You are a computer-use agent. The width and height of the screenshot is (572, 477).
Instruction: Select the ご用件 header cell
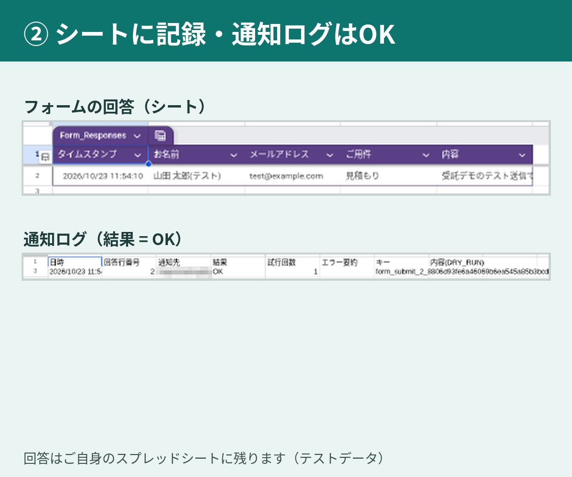tap(389, 154)
